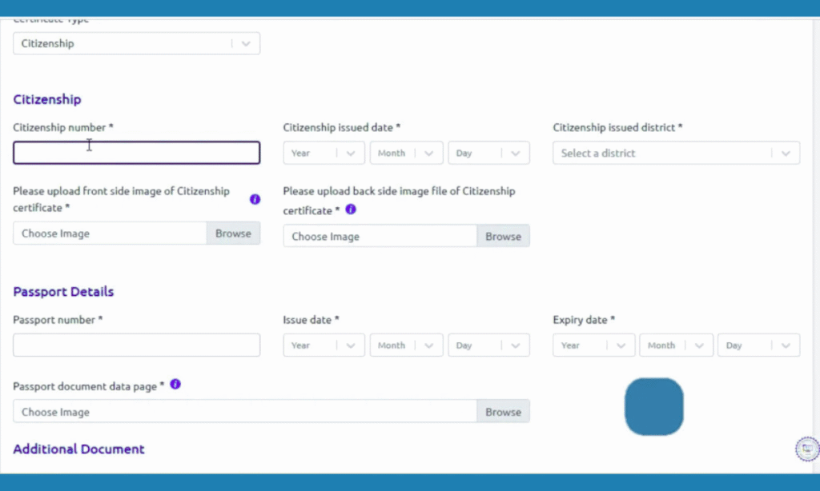
Task: Click the Passport number text field
Action: (x=136, y=345)
